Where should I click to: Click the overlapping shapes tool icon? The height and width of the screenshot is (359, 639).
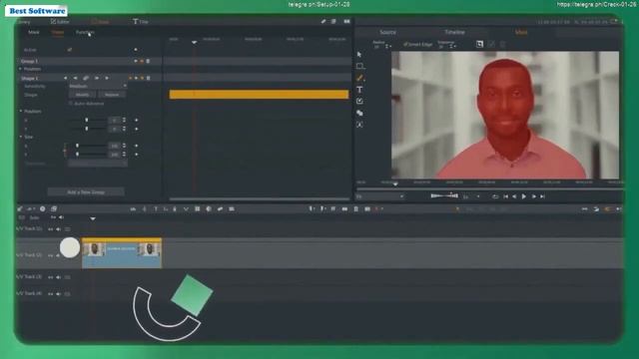coord(359,113)
